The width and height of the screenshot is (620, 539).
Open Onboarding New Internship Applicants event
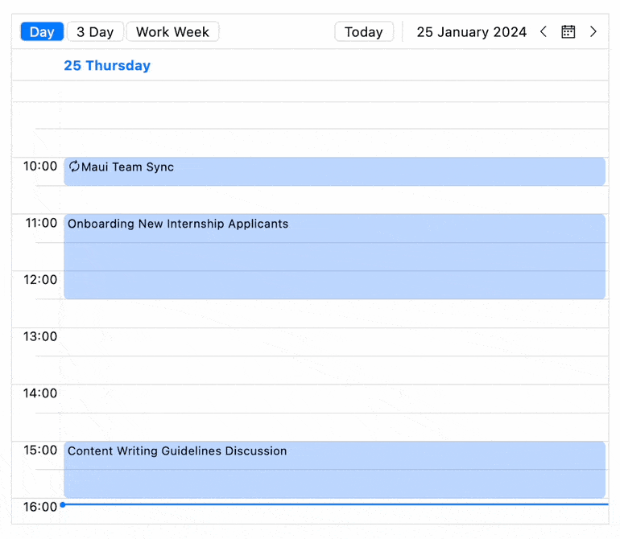click(x=334, y=257)
